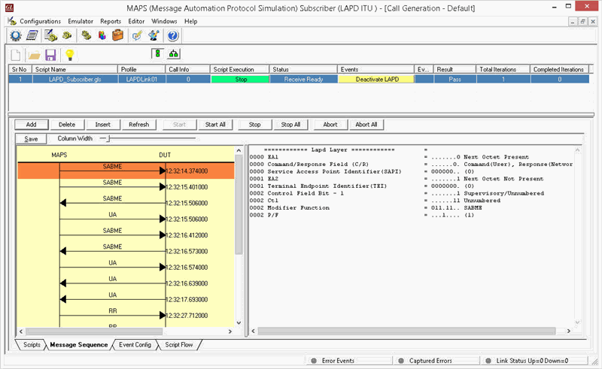Switch to the Scripts tab

tap(32, 344)
